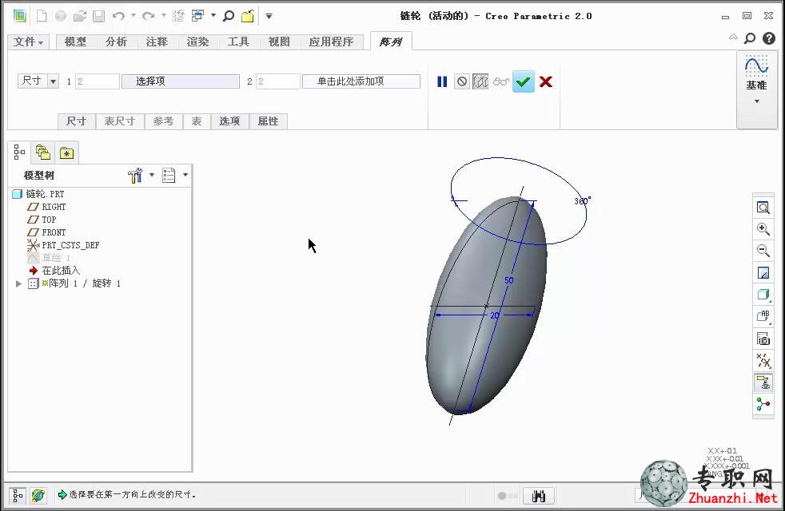Open the model tree settings hammer menu
Screen dimensions: 785x511
(x=140, y=175)
